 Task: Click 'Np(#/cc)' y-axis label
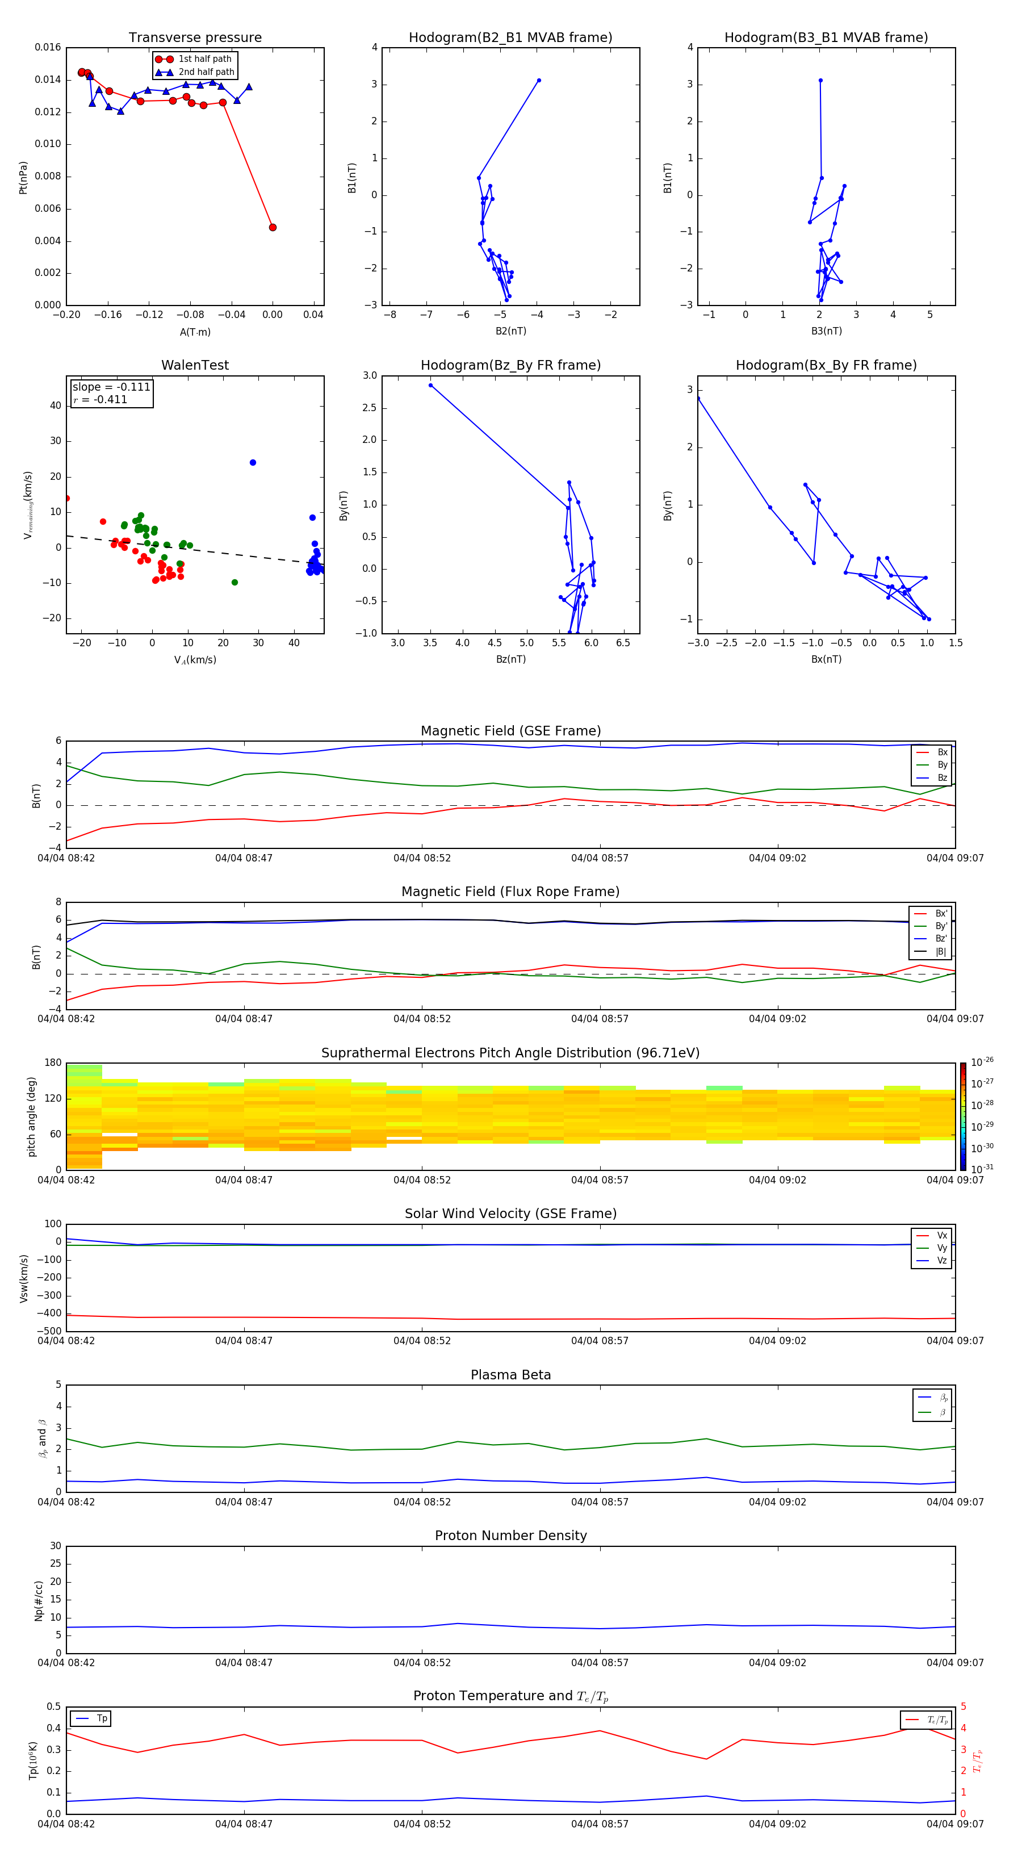pos(39,1600)
